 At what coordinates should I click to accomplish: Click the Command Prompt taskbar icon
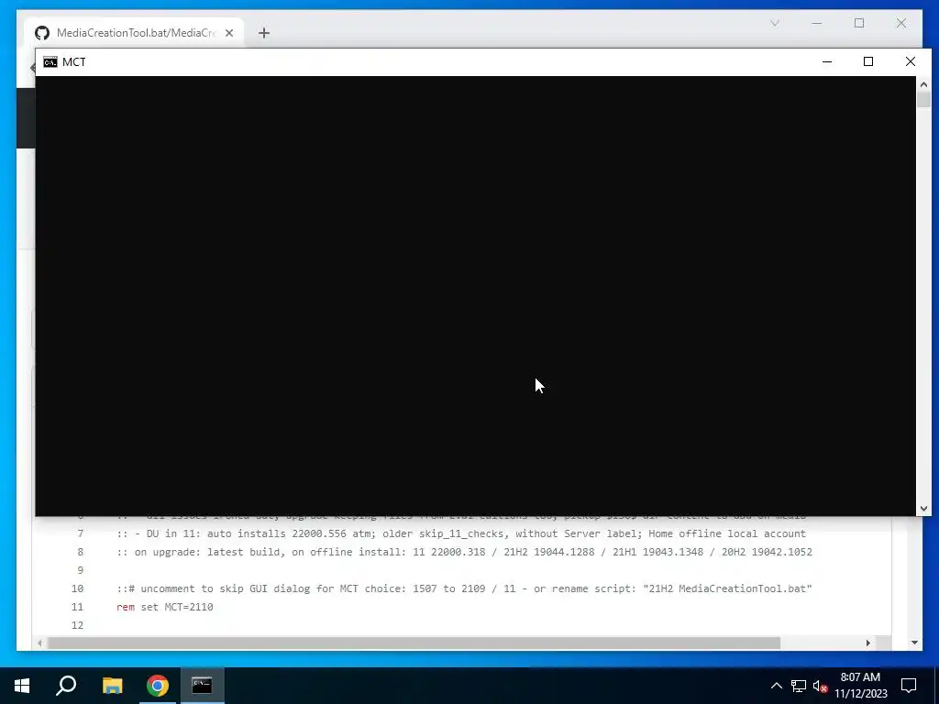202,686
